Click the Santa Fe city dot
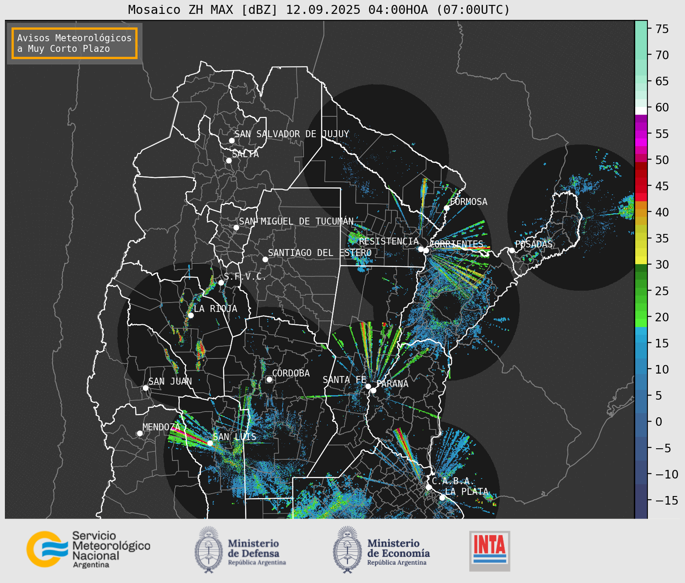 click(368, 386)
